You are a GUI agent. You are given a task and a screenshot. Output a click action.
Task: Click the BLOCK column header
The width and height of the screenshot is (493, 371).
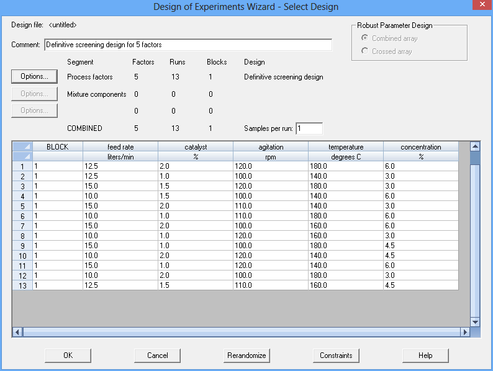click(58, 147)
